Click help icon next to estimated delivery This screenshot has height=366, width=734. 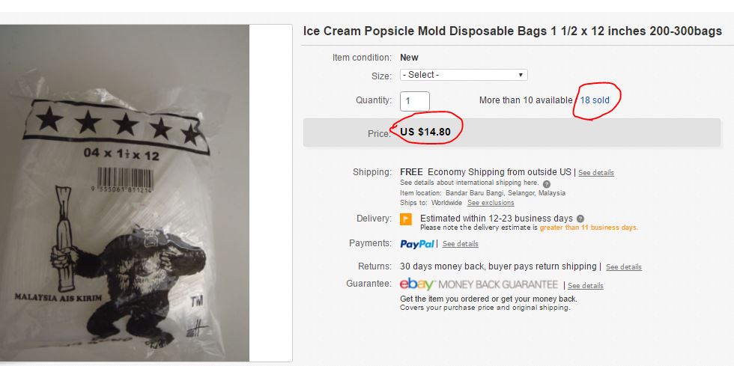[x=580, y=219]
